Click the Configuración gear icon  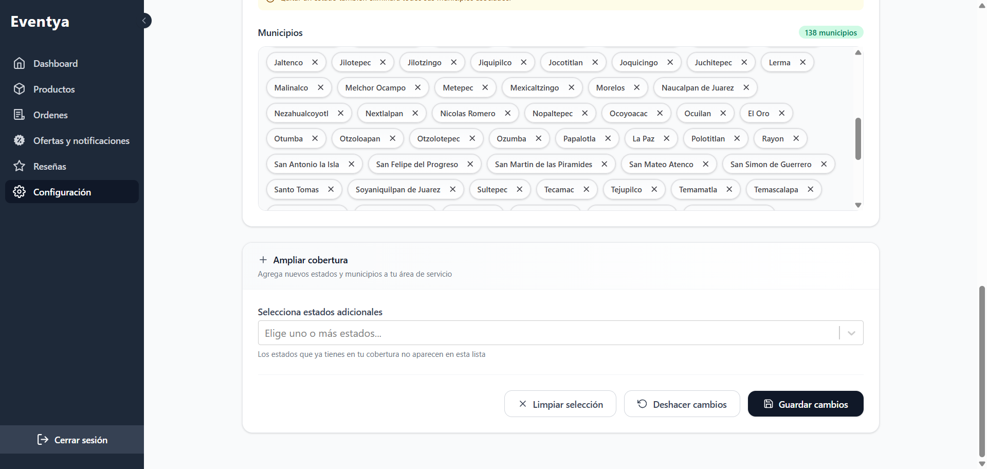click(20, 192)
